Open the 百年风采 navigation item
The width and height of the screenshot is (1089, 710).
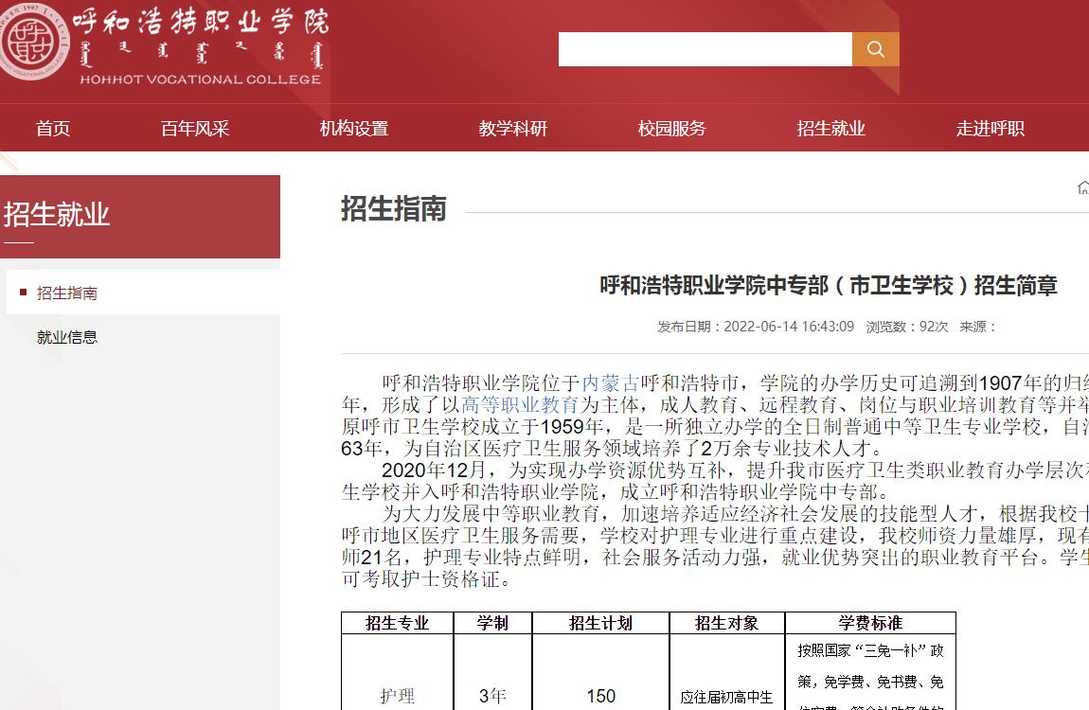point(195,129)
